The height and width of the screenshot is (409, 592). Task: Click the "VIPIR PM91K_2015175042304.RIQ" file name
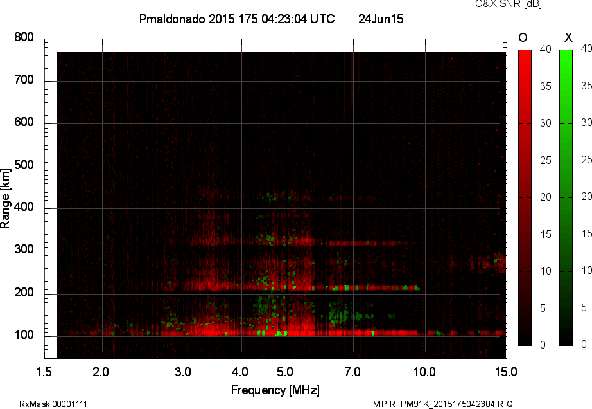pos(443,404)
